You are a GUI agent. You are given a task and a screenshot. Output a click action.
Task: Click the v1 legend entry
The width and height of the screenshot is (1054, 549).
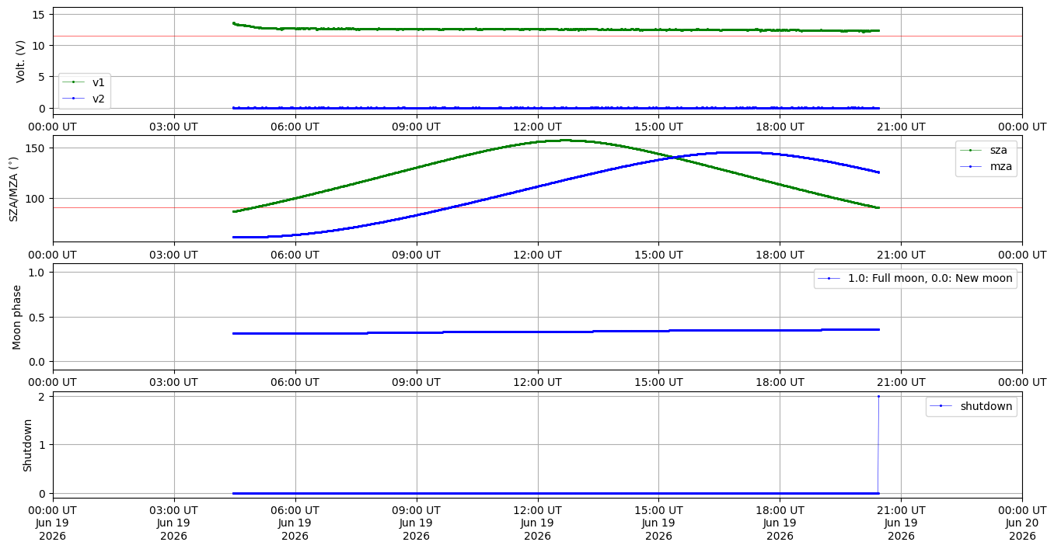click(x=84, y=82)
